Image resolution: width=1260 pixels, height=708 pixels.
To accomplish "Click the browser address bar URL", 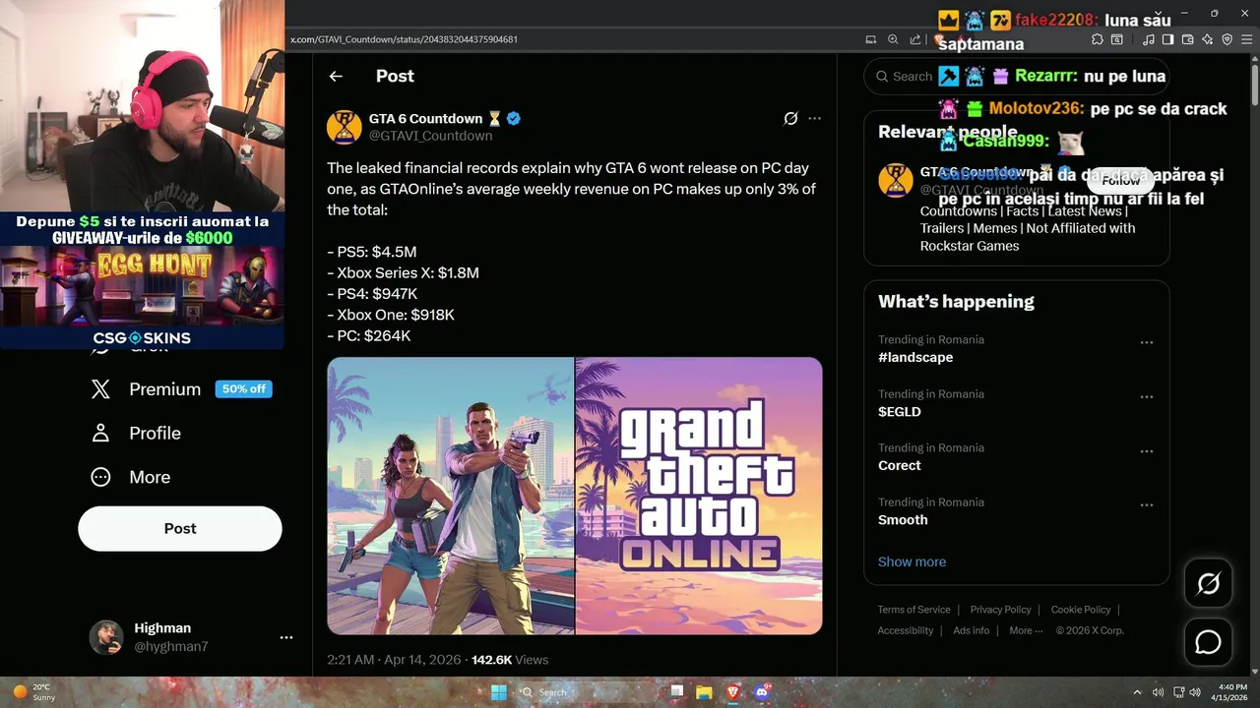I will (x=404, y=39).
